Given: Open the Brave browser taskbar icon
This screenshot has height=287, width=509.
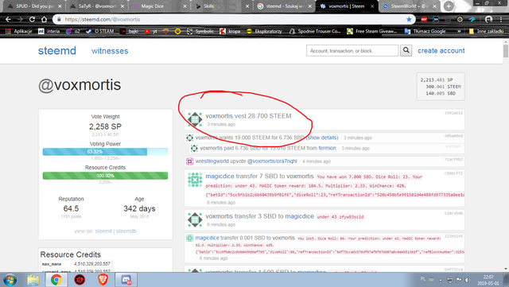Looking at the screenshot, I should (x=103, y=280).
